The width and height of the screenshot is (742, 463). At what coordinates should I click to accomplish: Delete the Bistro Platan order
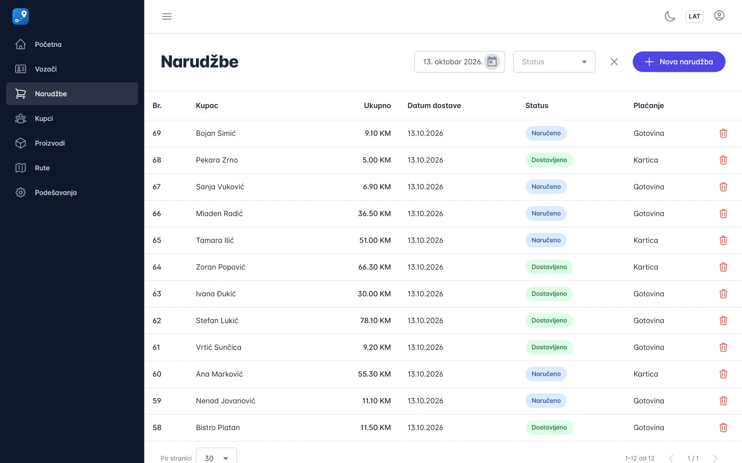[723, 428]
